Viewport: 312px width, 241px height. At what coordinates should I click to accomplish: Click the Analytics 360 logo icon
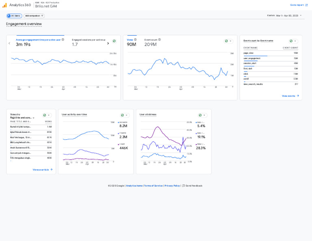(4, 5)
